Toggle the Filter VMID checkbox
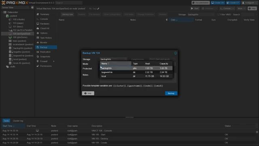The width and height of the screenshot is (259, 146). pos(219,15)
